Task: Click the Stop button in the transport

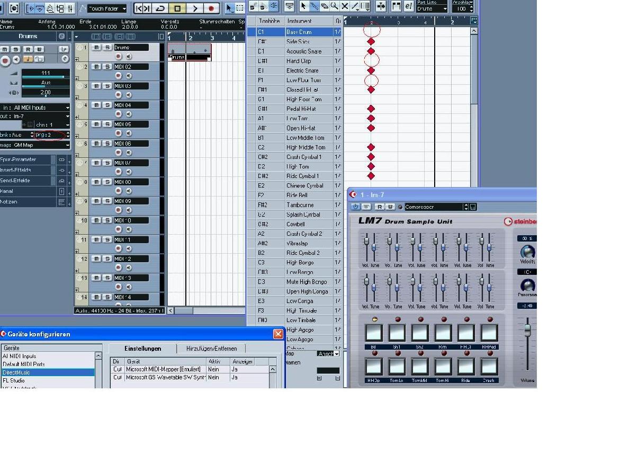Action: point(177,8)
